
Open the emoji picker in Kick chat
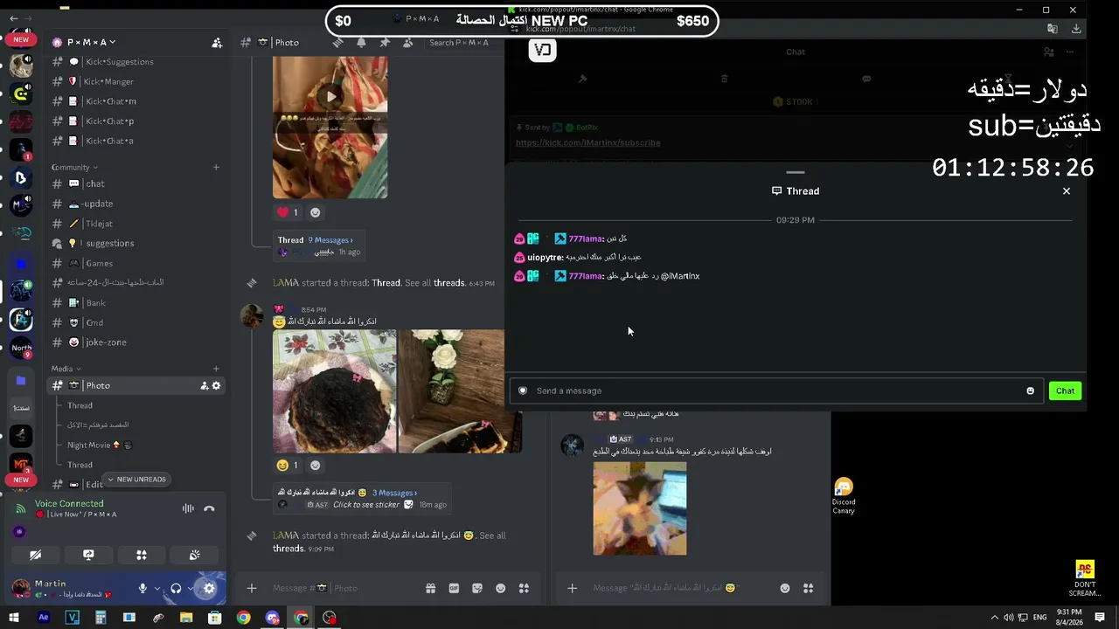click(1030, 391)
